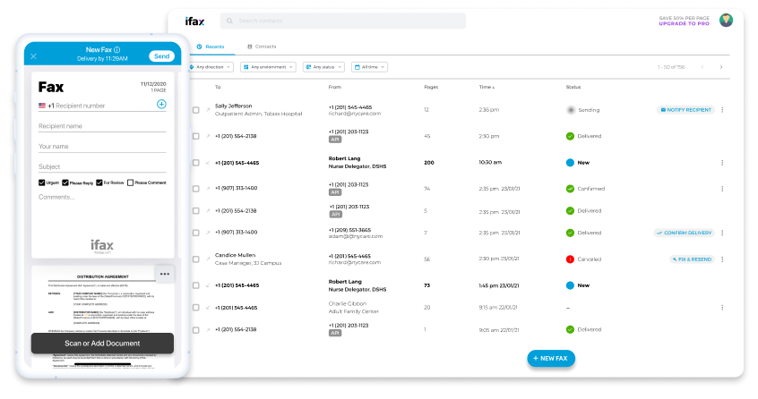Click the ifax logo in header
The image size is (758, 399).
194,21
